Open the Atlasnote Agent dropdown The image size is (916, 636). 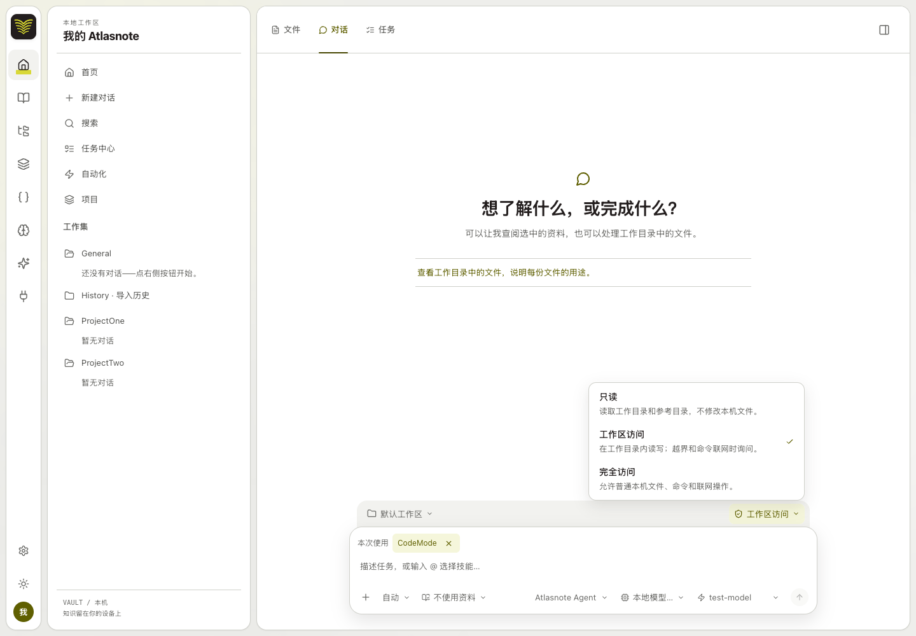571,598
